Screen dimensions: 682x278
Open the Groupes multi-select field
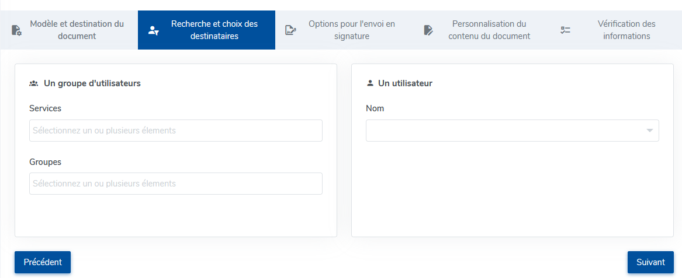(x=176, y=184)
